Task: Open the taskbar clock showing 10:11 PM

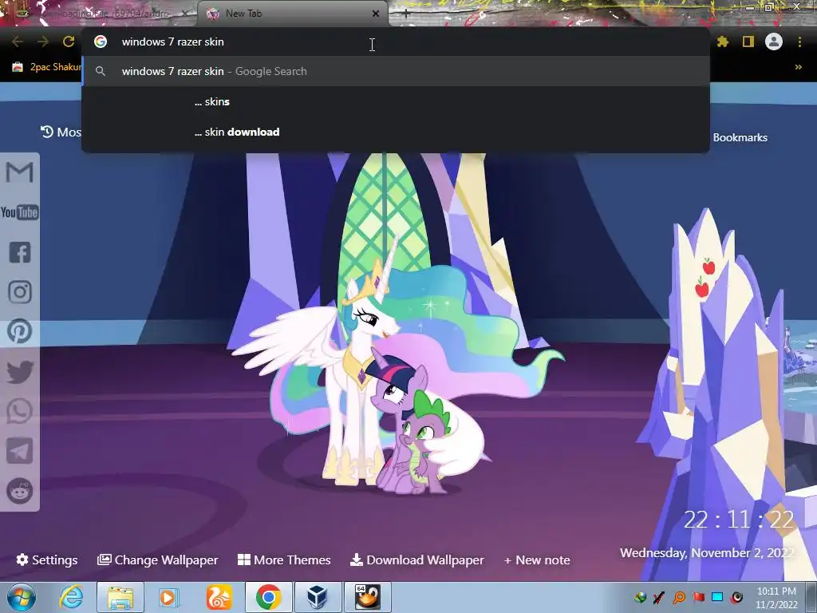Action: (776, 598)
